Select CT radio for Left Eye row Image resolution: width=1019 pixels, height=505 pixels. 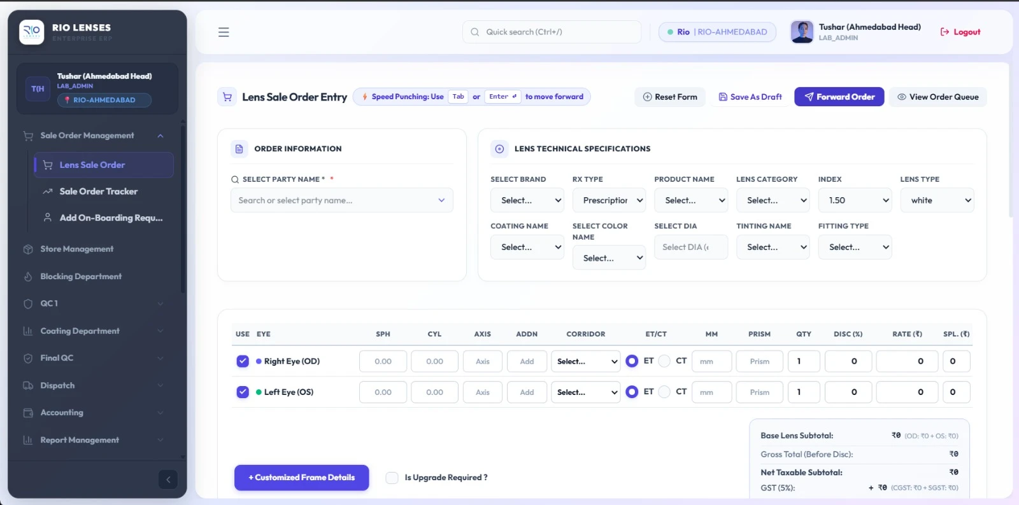point(664,392)
